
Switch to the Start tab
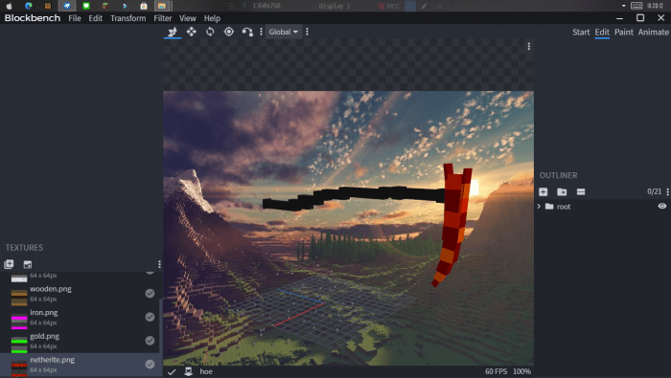[x=581, y=33]
